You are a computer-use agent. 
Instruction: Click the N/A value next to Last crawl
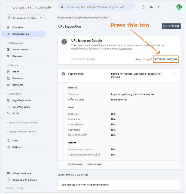tap(113, 114)
